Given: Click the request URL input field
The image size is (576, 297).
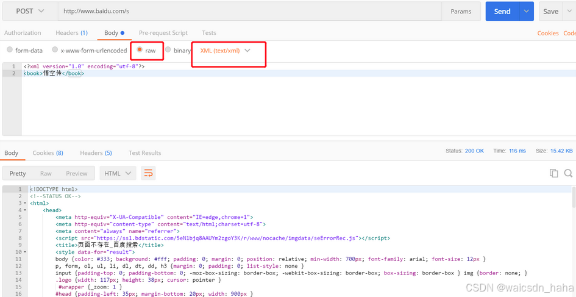Looking at the screenshot, I should [250, 12].
